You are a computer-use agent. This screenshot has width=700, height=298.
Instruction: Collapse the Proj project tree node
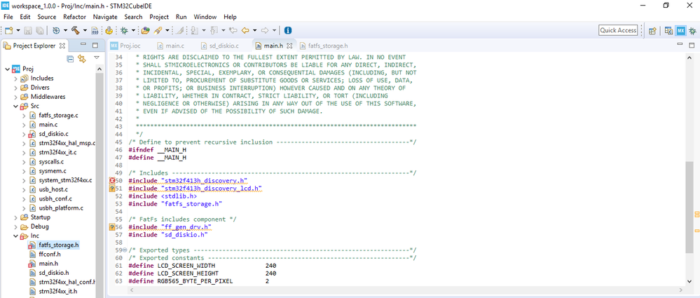pyautogui.click(x=7, y=69)
